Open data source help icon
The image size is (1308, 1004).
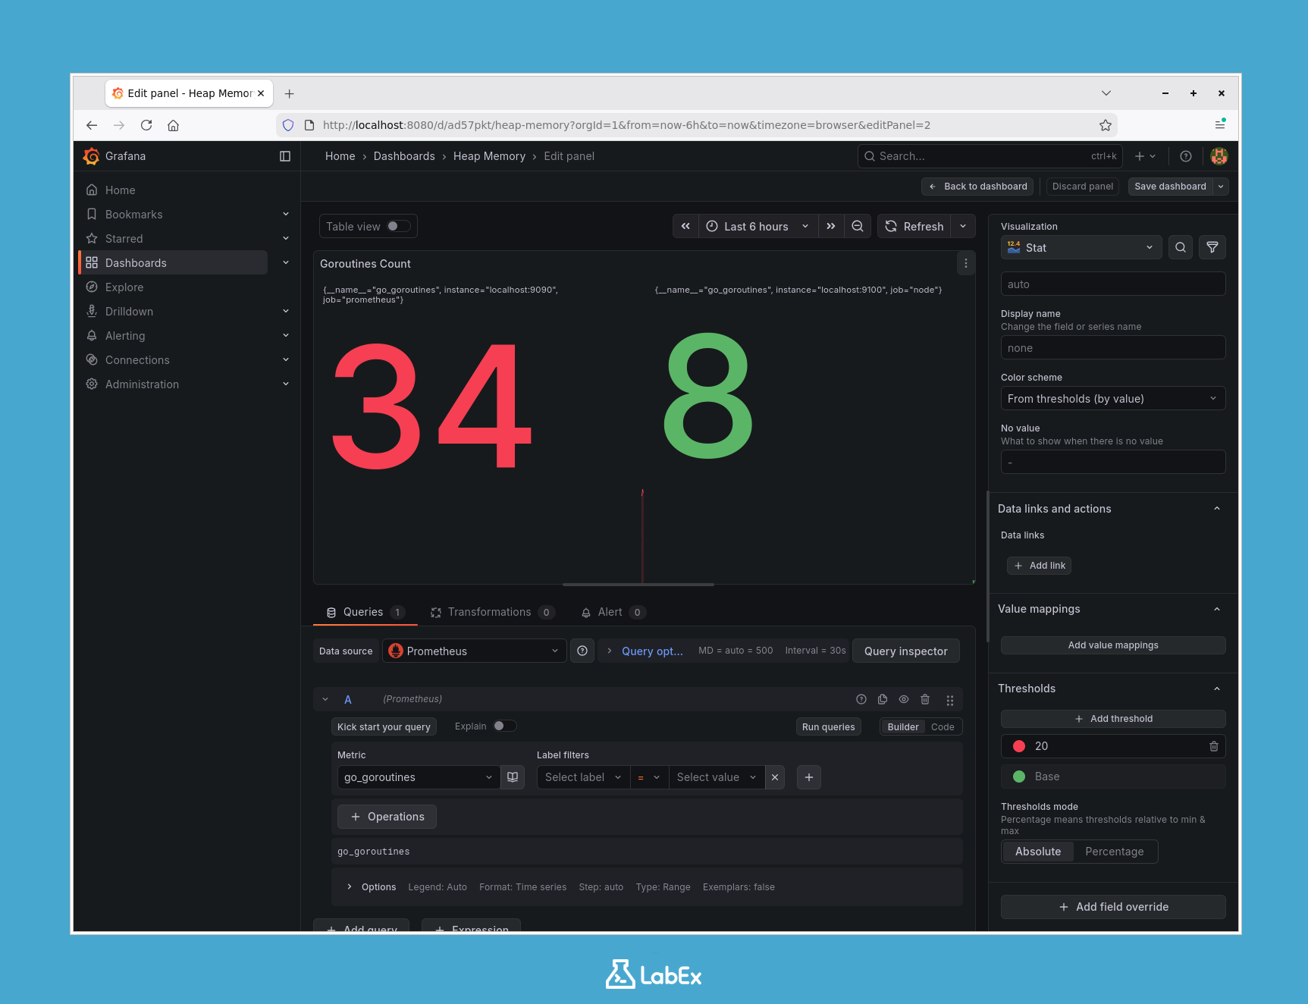582,651
